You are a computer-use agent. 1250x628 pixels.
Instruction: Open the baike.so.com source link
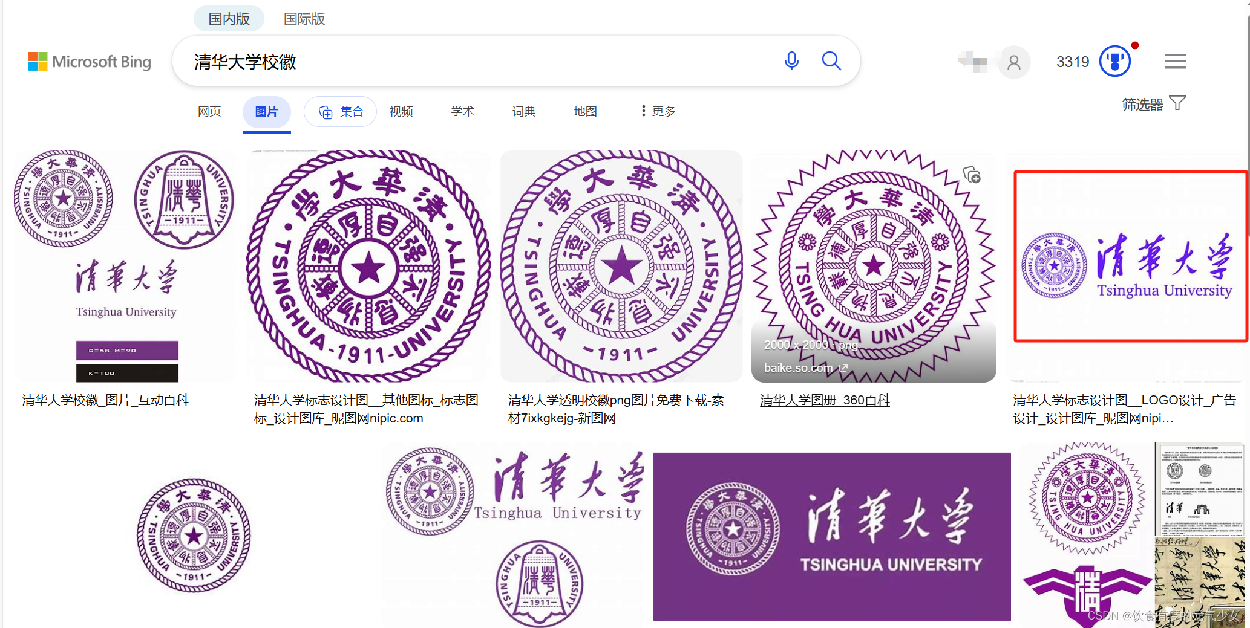click(x=805, y=367)
